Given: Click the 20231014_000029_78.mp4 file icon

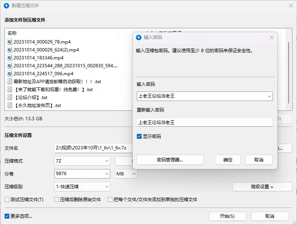Looking at the screenshot, I should [x=10, y=42].
